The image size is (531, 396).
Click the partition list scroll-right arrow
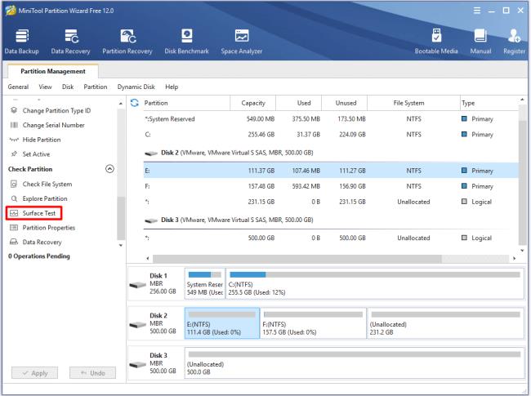pyautogui.click(x=514, y=259)
